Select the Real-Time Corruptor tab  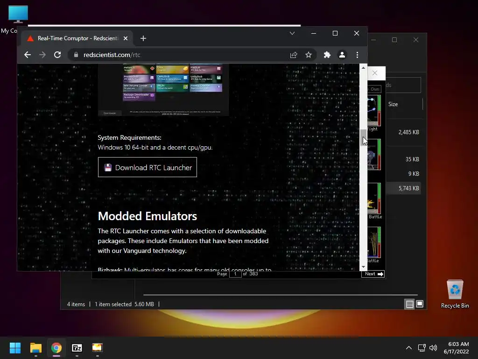tap(77, 38)
